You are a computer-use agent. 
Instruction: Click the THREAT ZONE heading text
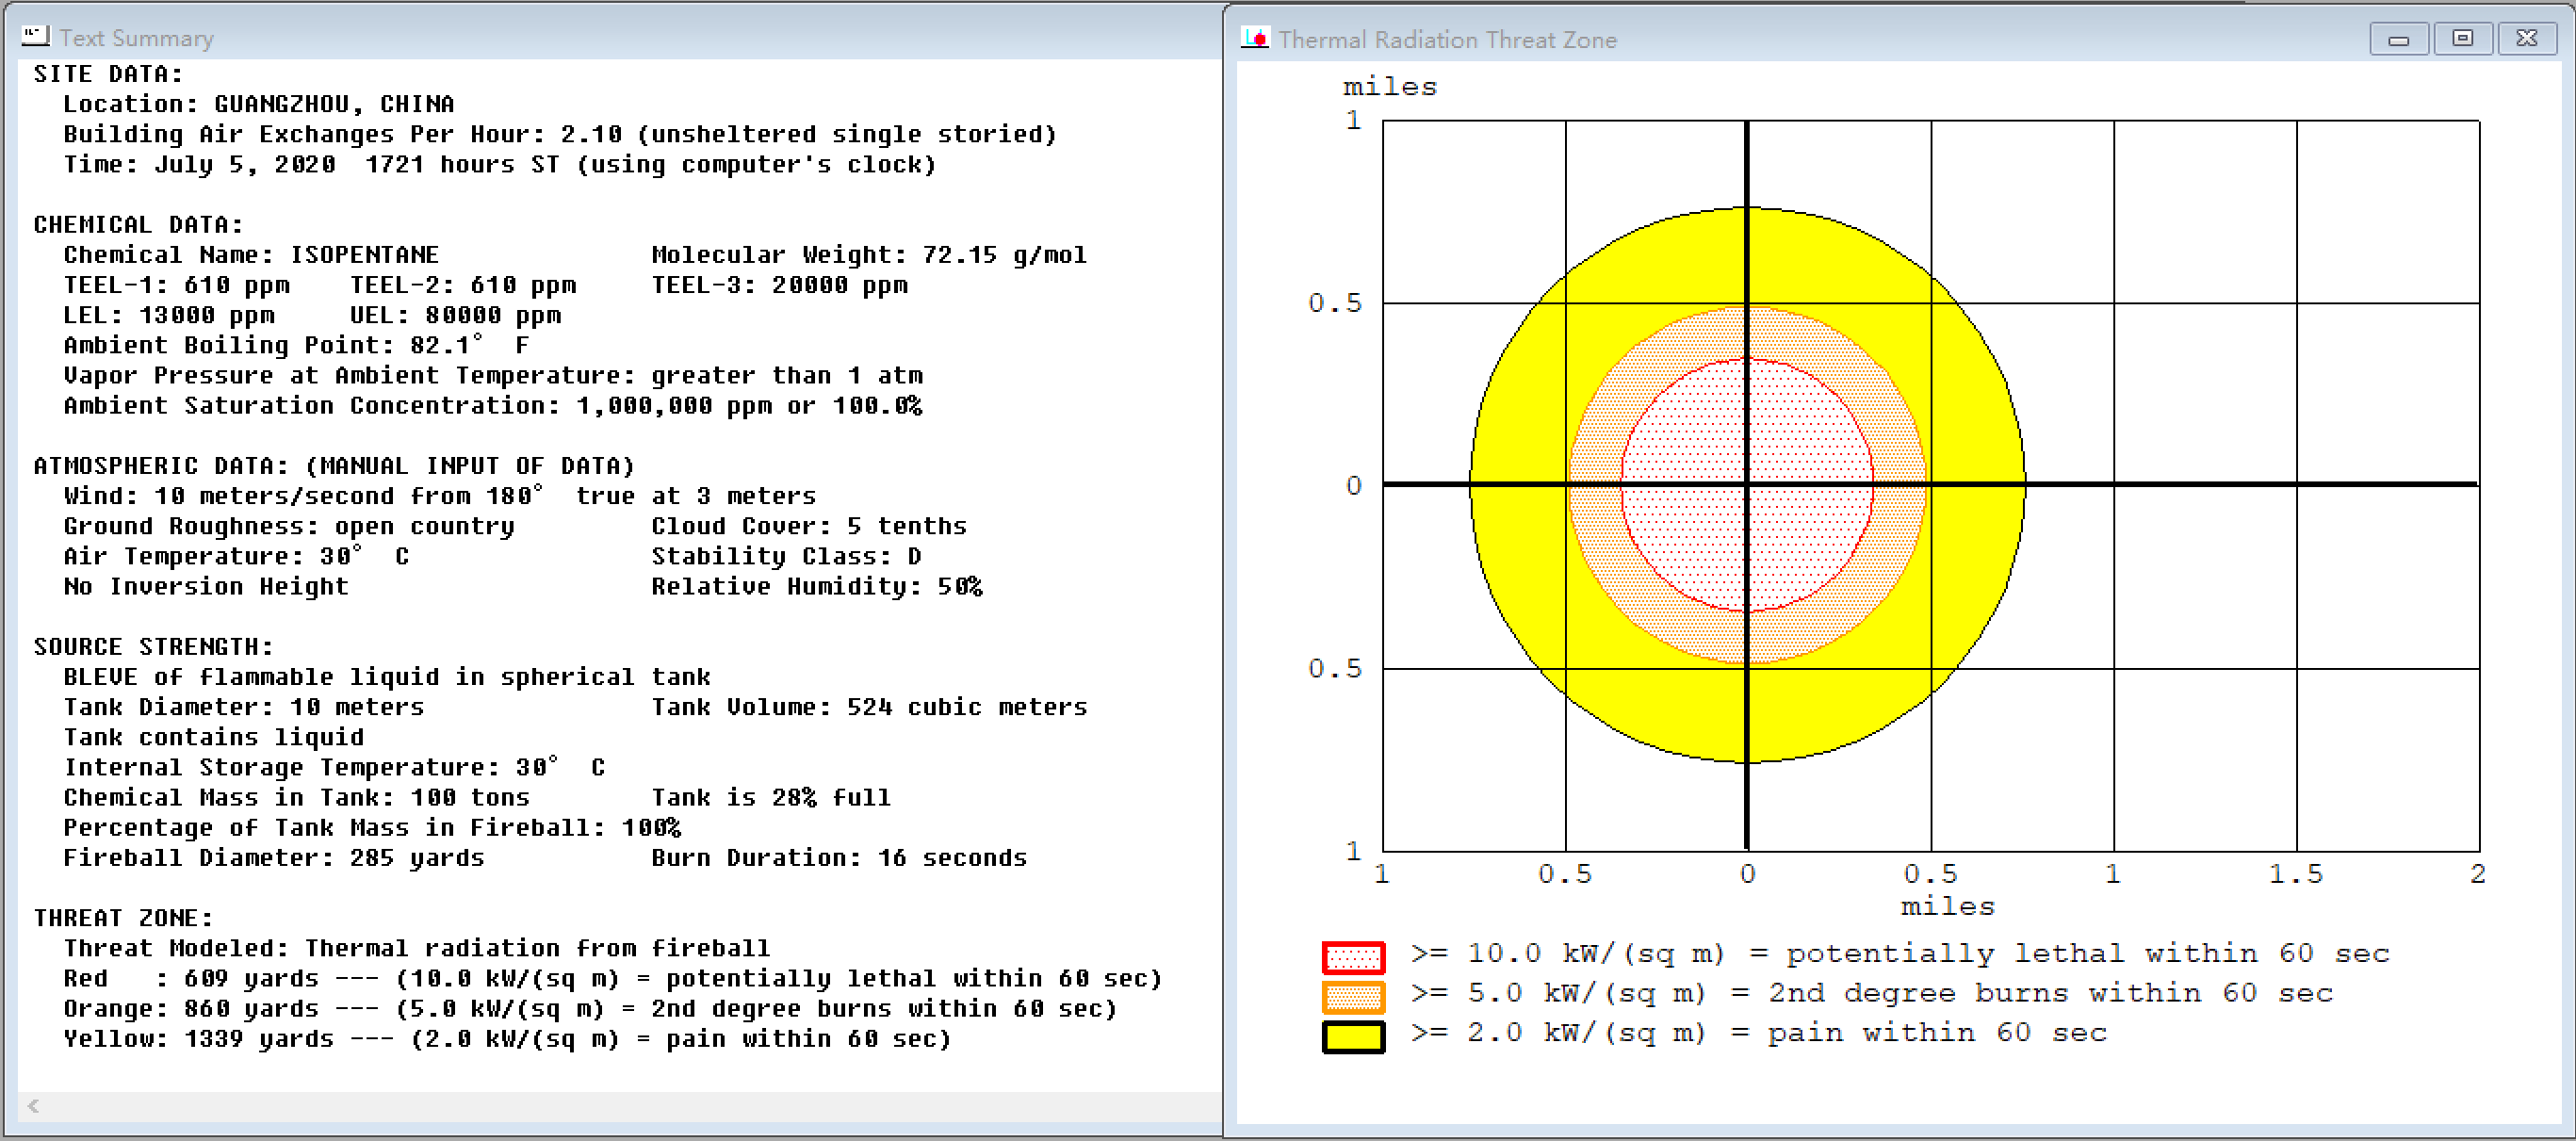[123, 918]
